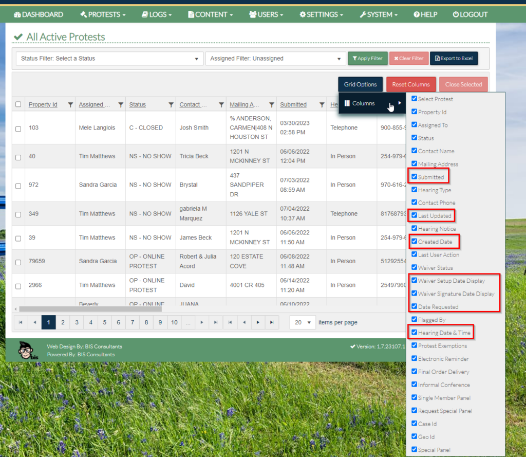The height and width of the screenshot is (457, 526).
Task: Click the Apply Filter button
Action: pos(367,59)
